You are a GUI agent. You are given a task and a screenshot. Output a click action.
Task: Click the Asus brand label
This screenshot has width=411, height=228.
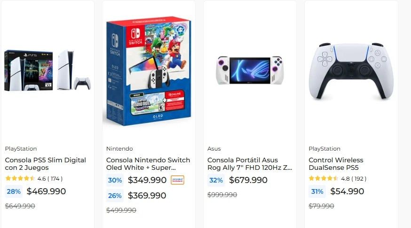coord(214,149)
